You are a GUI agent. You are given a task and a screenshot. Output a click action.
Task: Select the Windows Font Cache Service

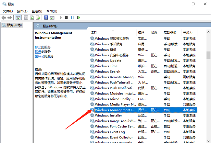point(143,126)
